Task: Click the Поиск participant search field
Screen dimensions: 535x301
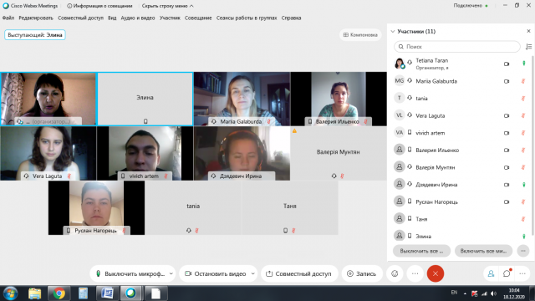Action: tap(457, 47)
